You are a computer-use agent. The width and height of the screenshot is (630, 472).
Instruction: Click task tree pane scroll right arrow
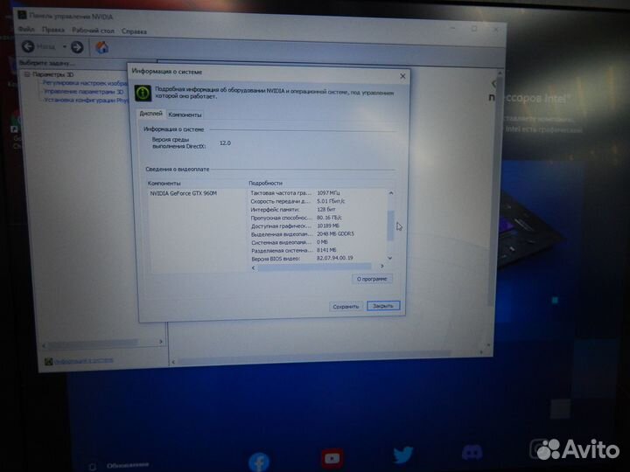click(161, 342)
